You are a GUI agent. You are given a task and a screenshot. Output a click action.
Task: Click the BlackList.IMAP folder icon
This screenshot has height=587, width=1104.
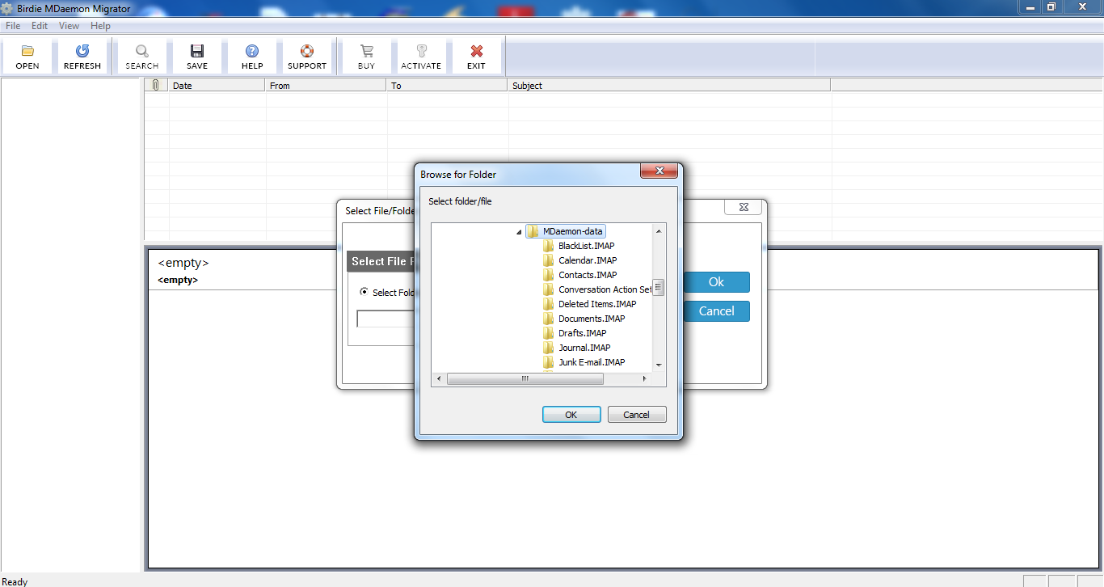pyautogui.click(x=549, y=246)
